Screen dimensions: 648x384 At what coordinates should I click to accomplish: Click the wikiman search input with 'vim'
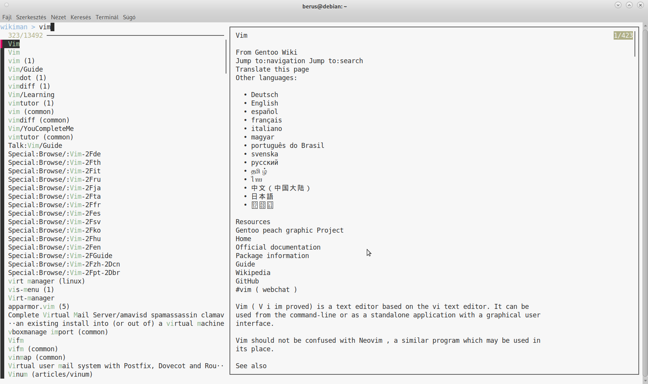(x=47, y=27)
